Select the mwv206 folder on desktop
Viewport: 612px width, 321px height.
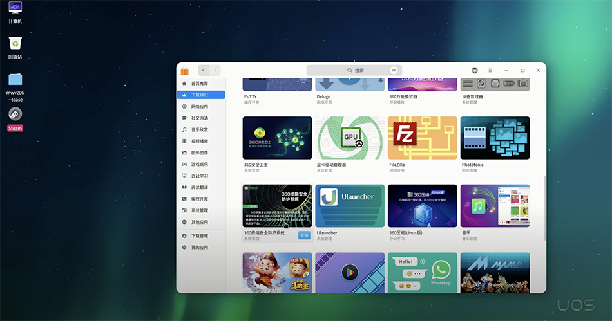(15, 87)
